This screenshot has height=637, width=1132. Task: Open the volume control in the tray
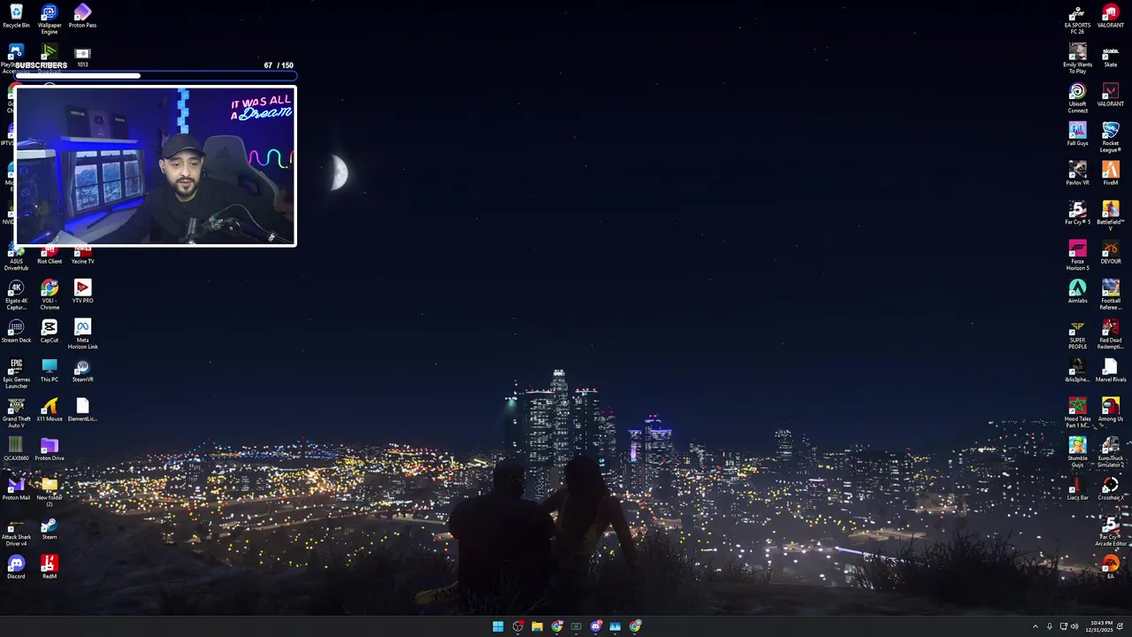(x=1075, y=626)
